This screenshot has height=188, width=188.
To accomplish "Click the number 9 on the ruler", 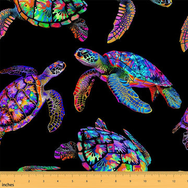I will pyautogui.click(x=130, y=181).
